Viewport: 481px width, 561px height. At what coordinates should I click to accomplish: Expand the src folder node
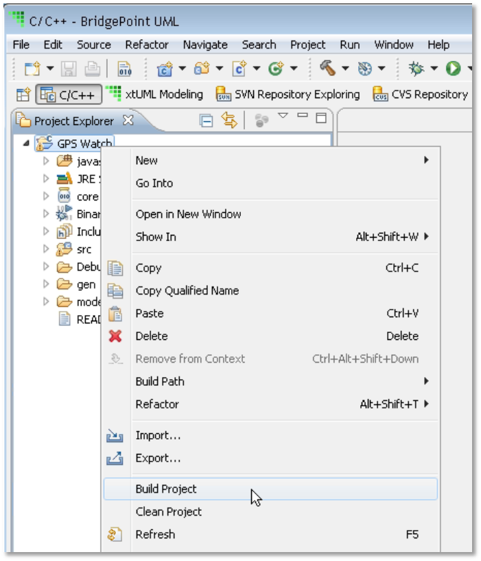coord(46,249)
